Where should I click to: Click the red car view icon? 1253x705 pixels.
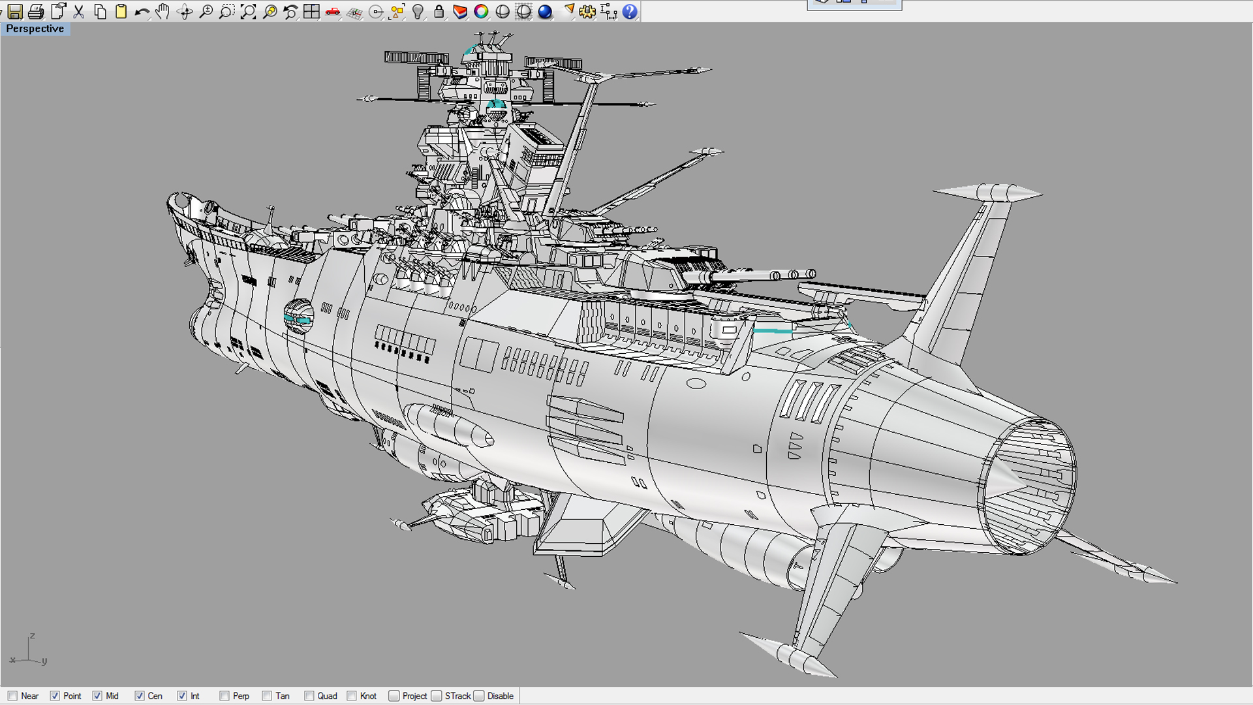(x=333, y=12)
